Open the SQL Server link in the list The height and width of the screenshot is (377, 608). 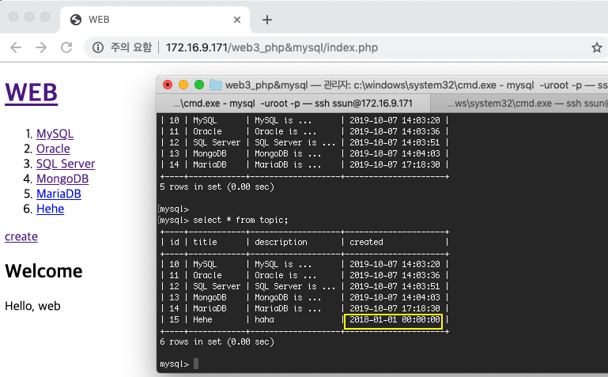coord(66,164)
